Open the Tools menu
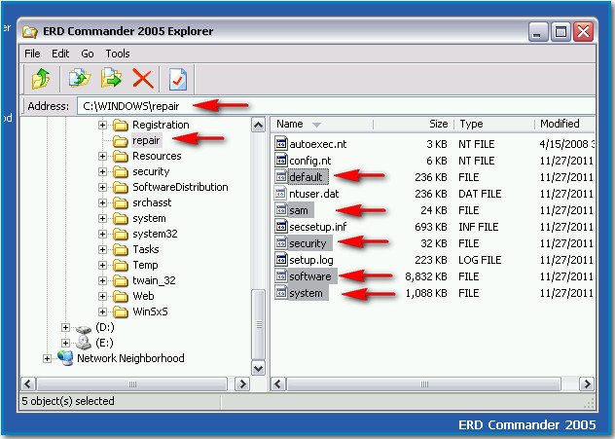615x439 pixels. [117, 54]
